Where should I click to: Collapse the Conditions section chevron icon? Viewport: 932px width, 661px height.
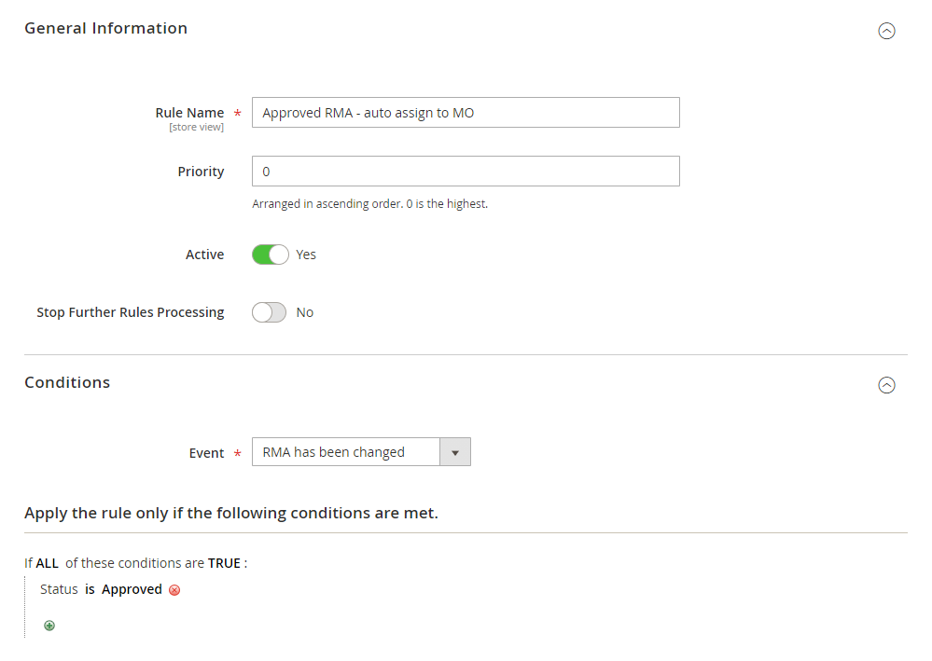[x=886, y=385]
